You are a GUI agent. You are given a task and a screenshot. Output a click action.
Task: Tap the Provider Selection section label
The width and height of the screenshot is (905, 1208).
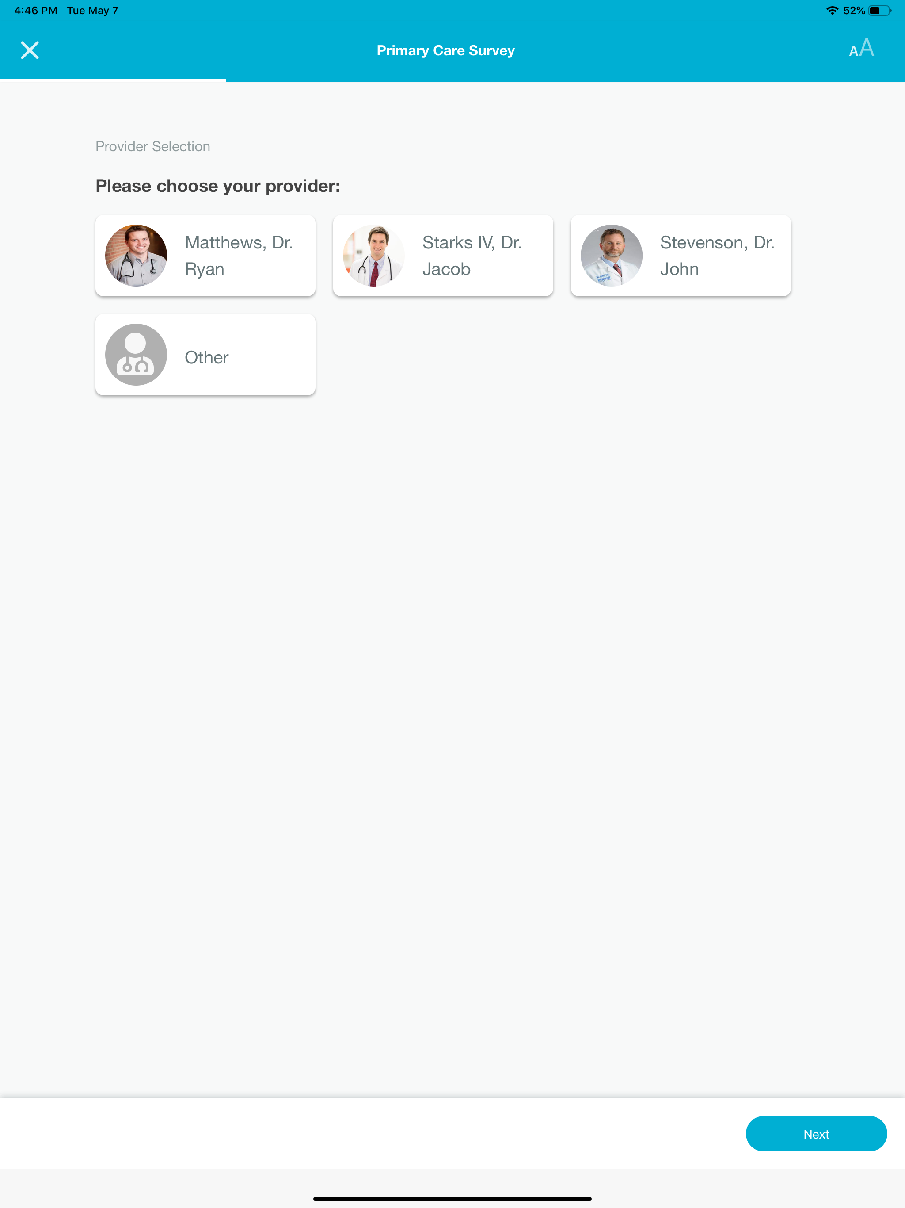pos(153,146)
